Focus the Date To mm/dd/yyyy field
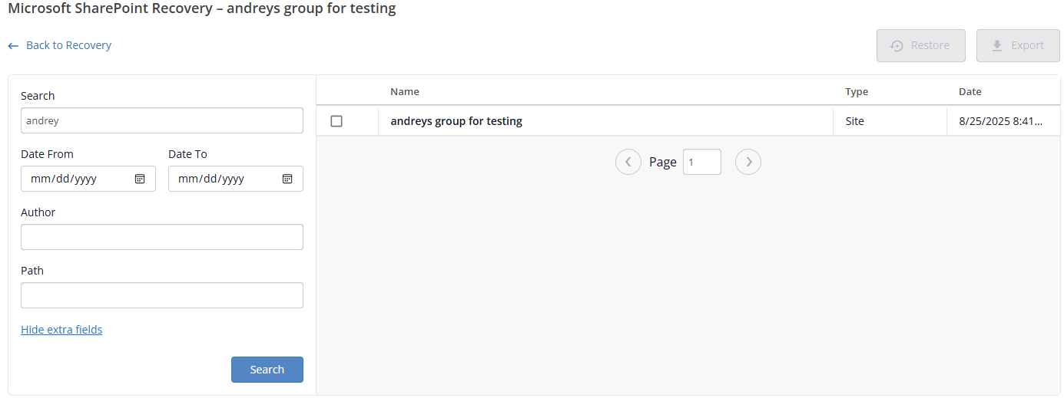Viewport: 1064px width, 398px height. [221, 179]
